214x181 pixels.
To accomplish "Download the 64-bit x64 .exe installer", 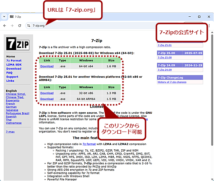I will pyautogui.click(x=47, y=66).
